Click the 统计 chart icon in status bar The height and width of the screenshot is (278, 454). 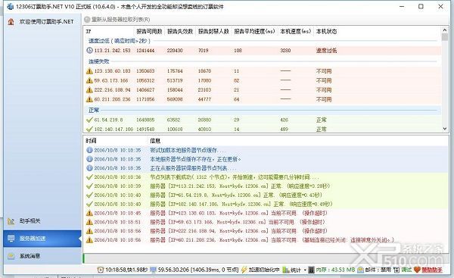286,270
